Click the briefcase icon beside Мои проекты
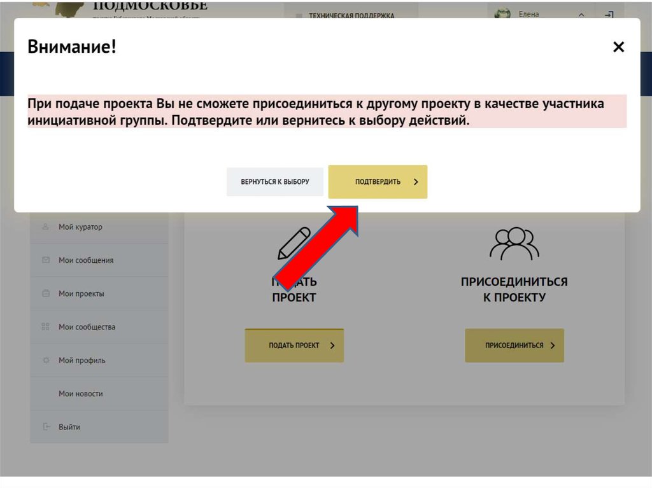Screen dimensions: 652x488 [x=46, y=293]
